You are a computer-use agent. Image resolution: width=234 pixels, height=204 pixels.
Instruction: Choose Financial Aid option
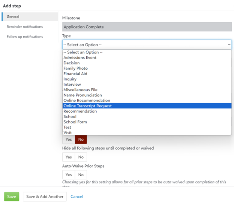(147, 74)
